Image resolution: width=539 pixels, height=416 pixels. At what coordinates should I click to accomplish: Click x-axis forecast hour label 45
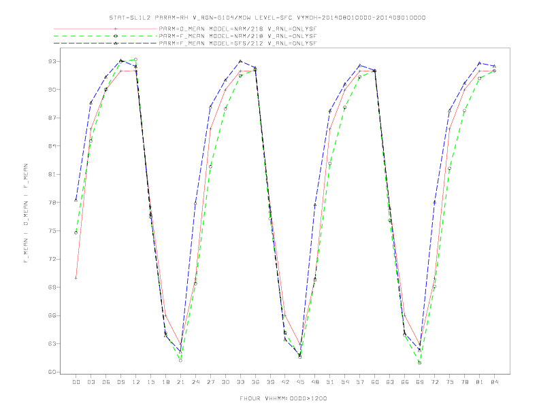(300, 382)
